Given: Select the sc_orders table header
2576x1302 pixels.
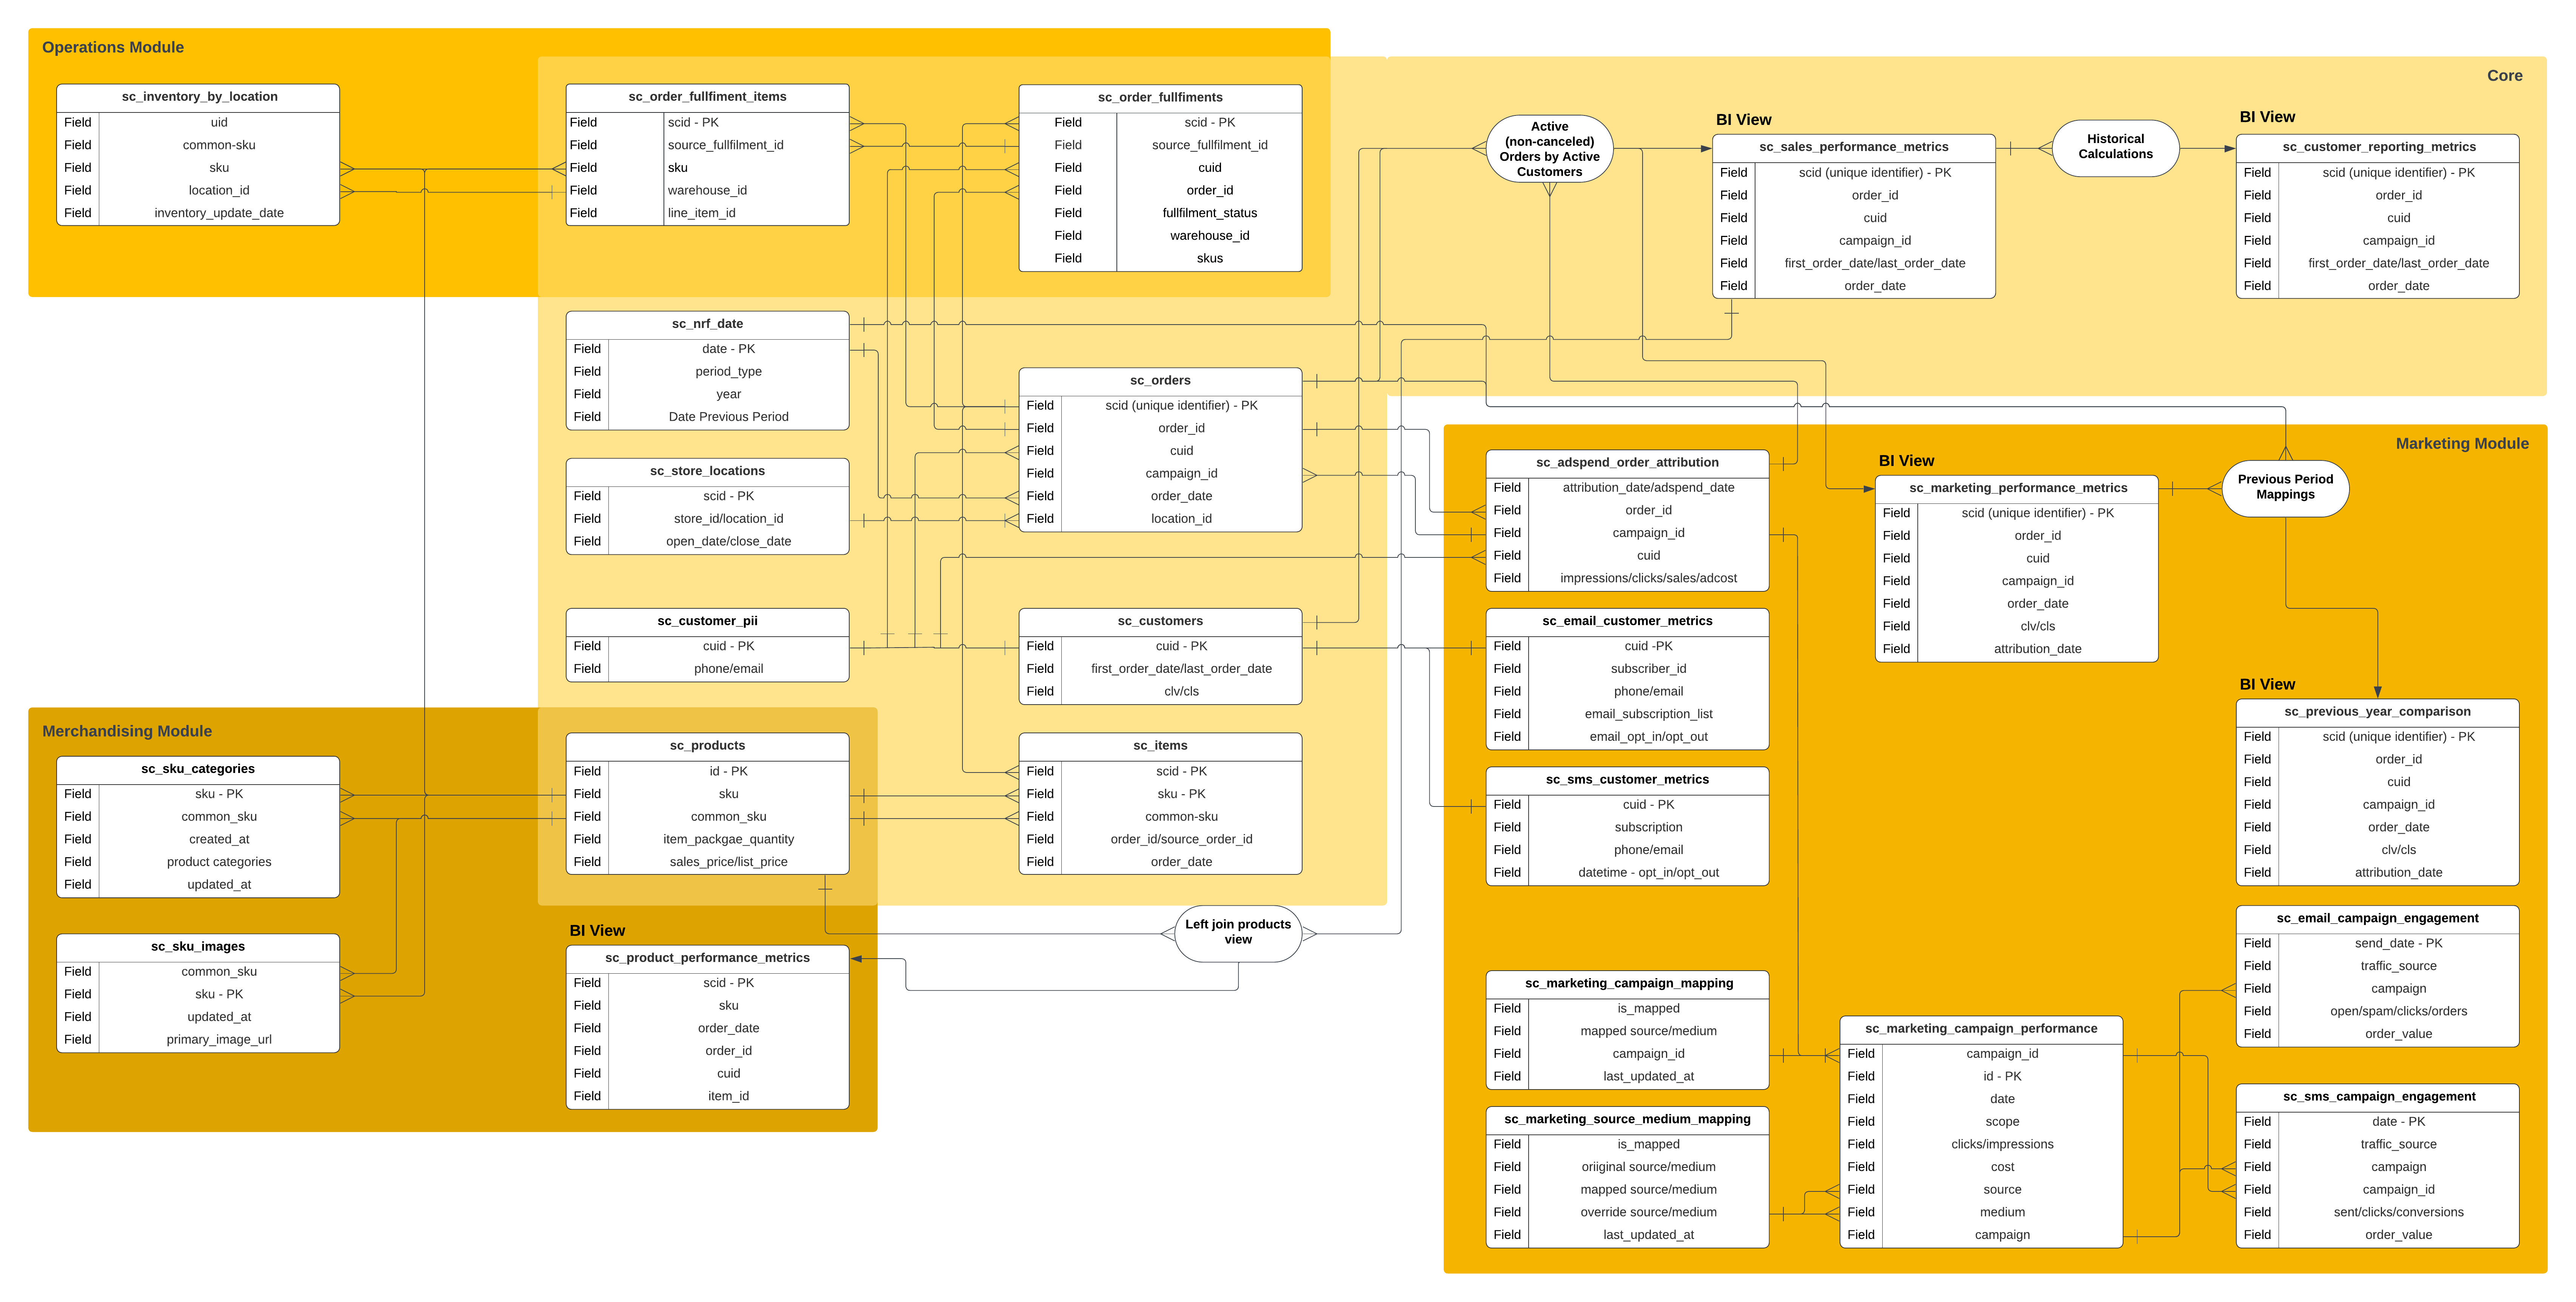Looking at the screenshot, I should (1160, 381).
